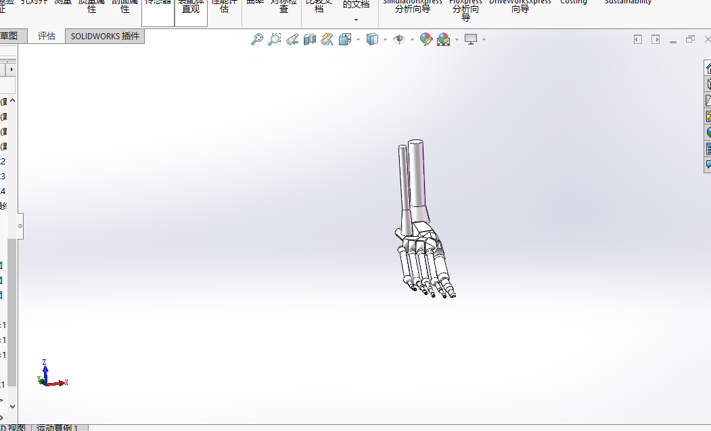Switch to the 评估 tab
The width and height of the screenshot is (711, 431).
46,36
